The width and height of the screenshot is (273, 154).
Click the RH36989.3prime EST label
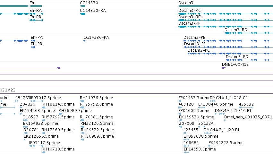[75, 111]
